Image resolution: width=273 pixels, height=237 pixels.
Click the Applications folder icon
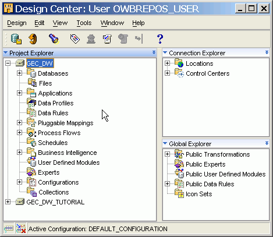pos(31,93)
